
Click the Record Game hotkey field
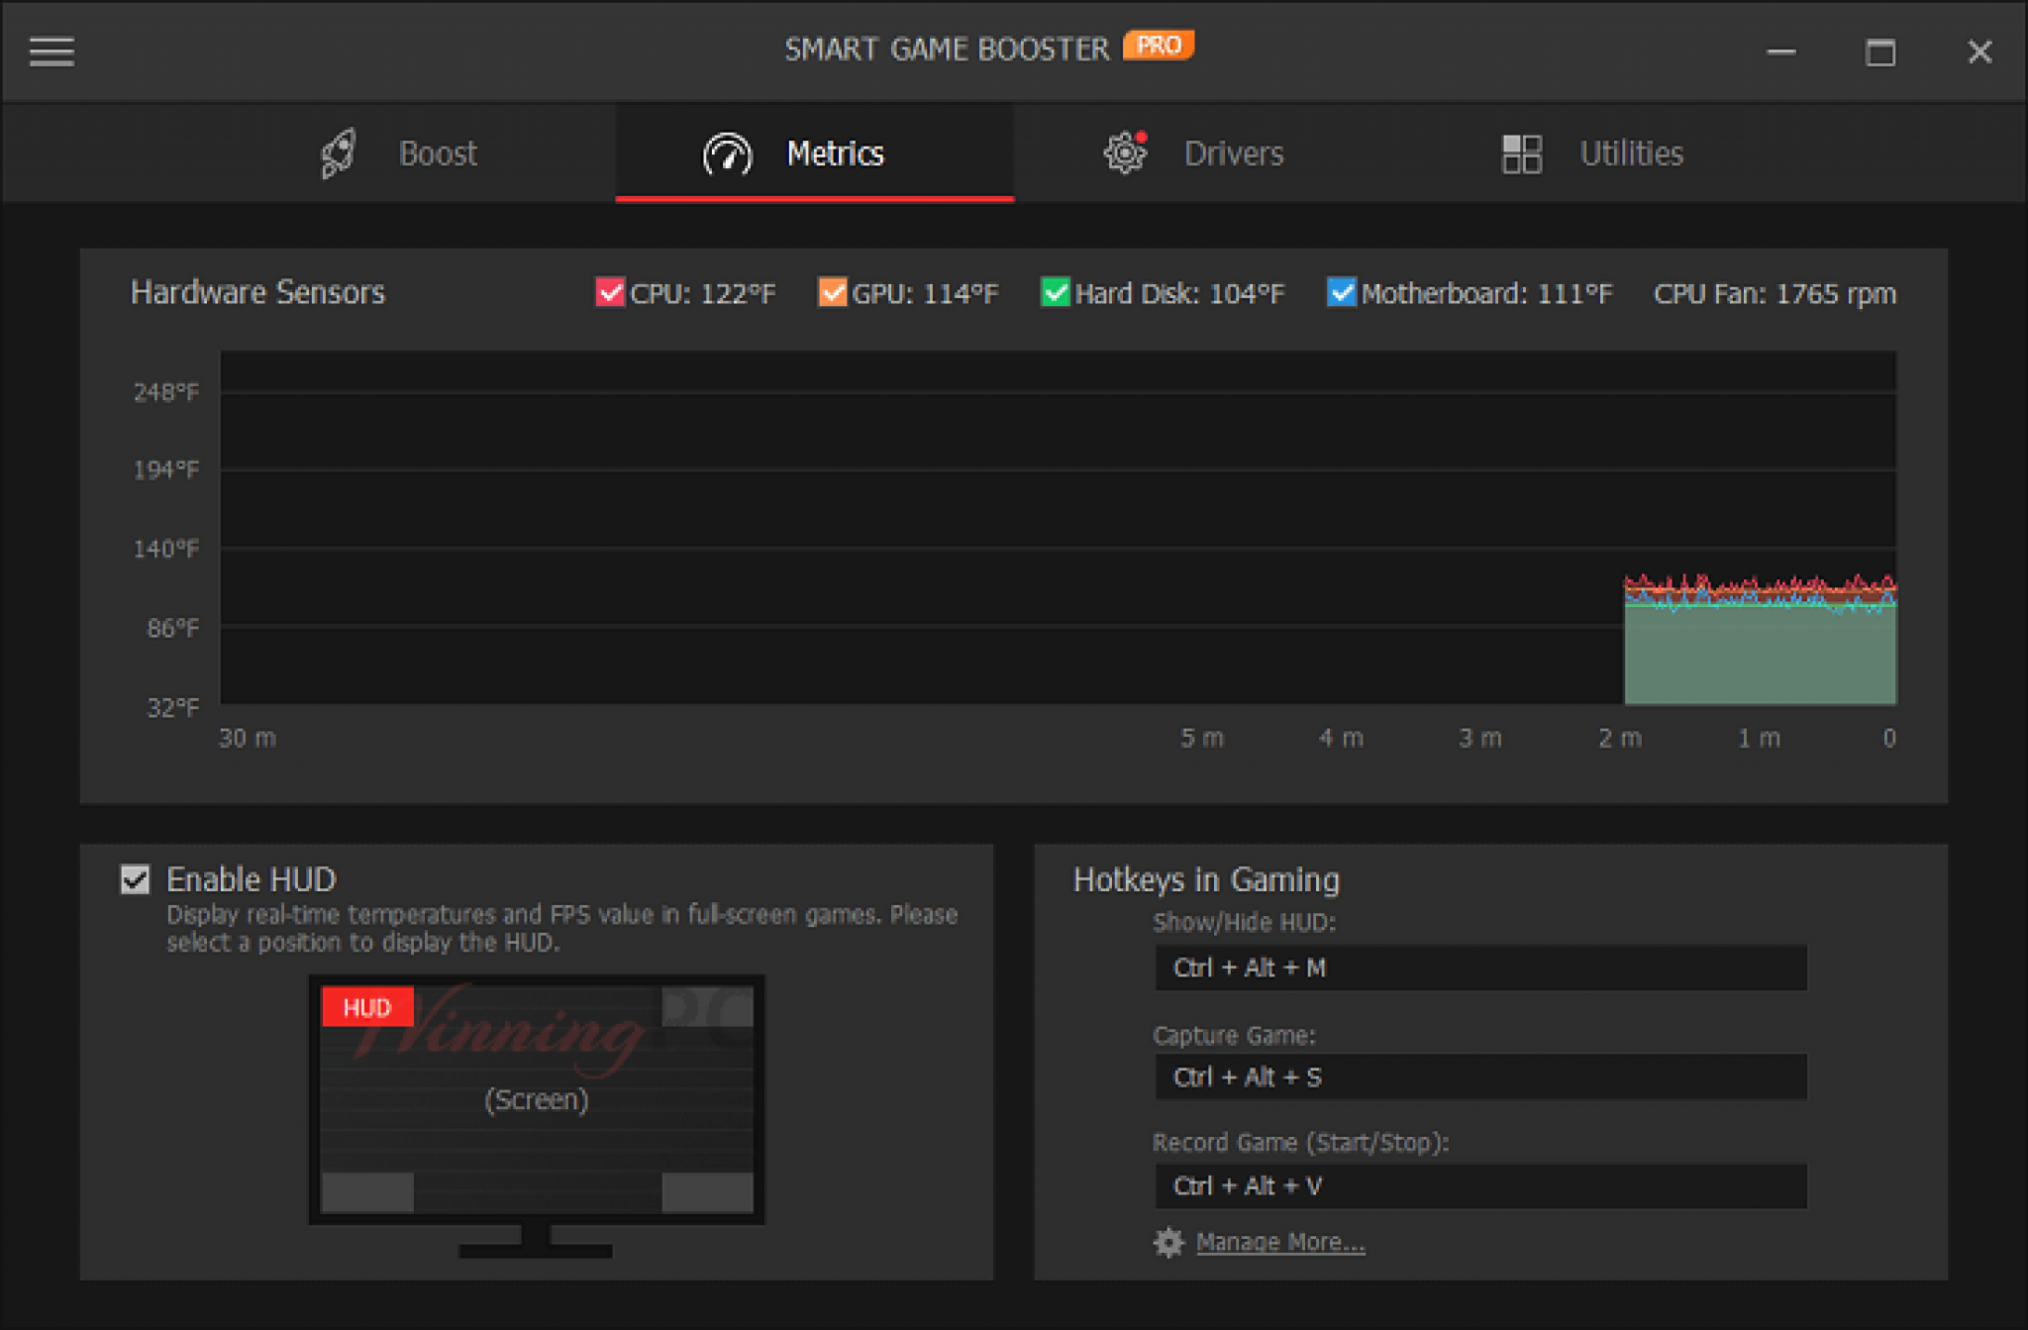coord(1480,1185)
